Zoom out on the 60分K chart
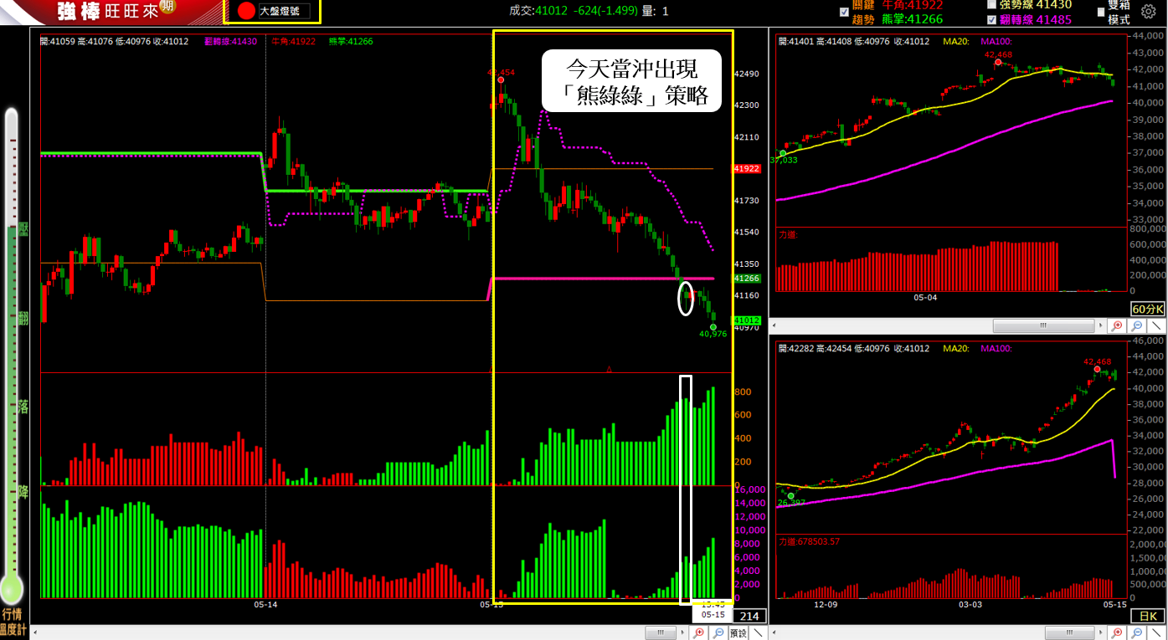Viewport: 1168px width, 640px height. point(1137,325)
